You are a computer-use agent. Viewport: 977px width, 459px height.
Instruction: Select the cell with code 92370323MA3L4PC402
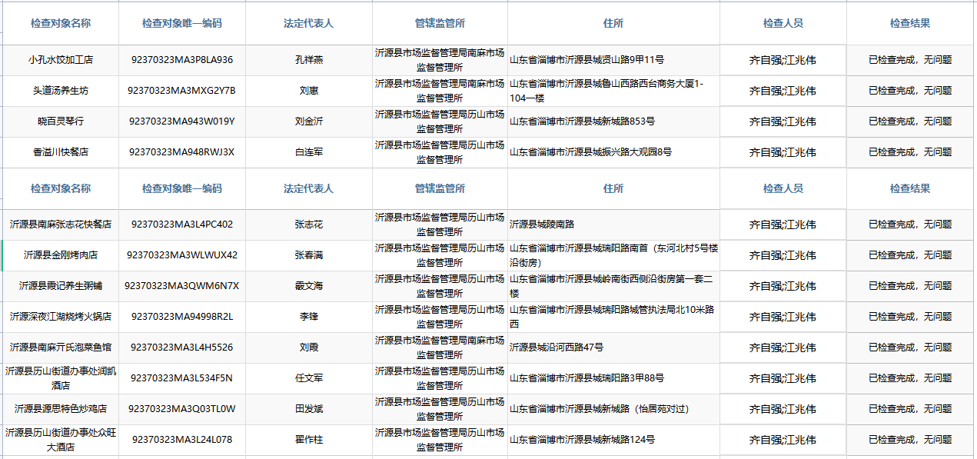182,225
